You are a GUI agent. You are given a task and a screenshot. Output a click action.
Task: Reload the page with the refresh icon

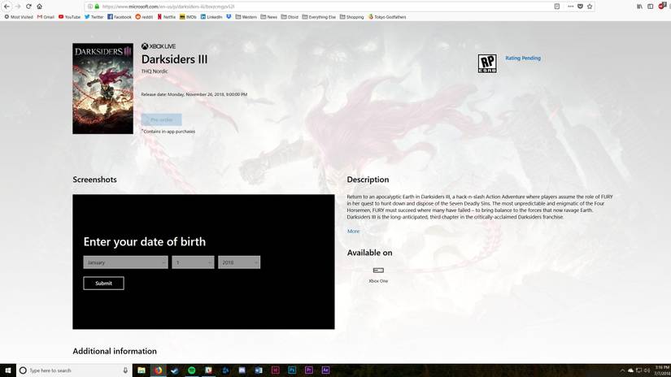coord(28,6)
